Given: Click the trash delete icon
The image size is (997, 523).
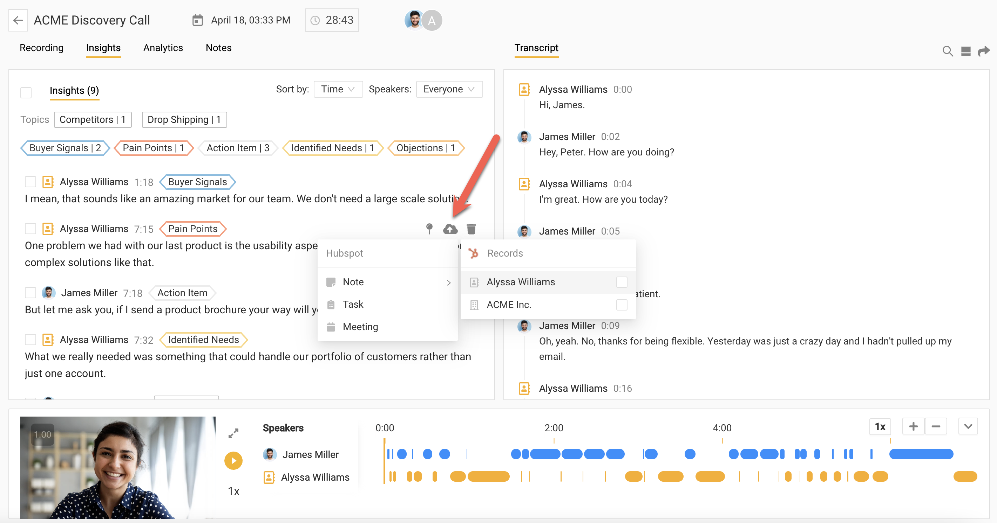Looking at the screenshot, I should (x=471, y=229).
